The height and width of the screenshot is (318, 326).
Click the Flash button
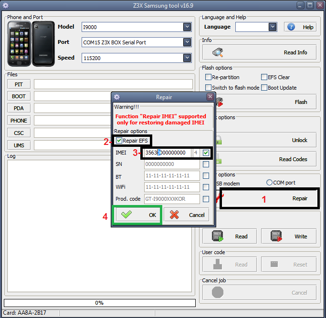coord(266,102)
